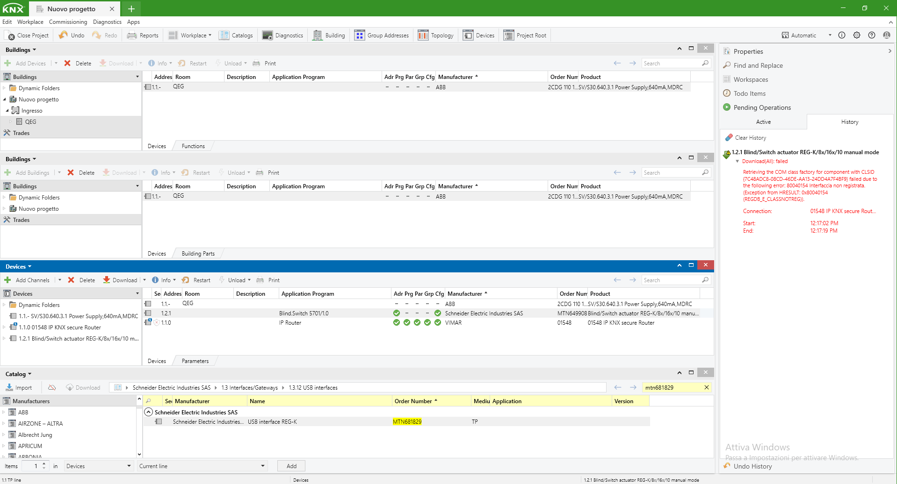
Task: Open the Topology view
Action: pyautogui.click(x=436, y=36)
